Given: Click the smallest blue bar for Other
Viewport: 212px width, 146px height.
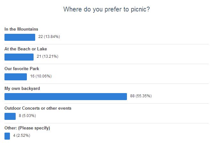Looking at the screenshot, I should click(7, 136).
